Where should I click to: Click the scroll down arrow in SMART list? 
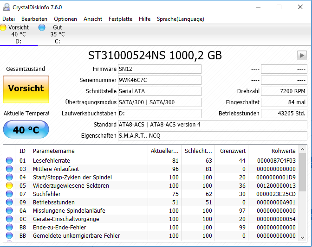point(302,237)
